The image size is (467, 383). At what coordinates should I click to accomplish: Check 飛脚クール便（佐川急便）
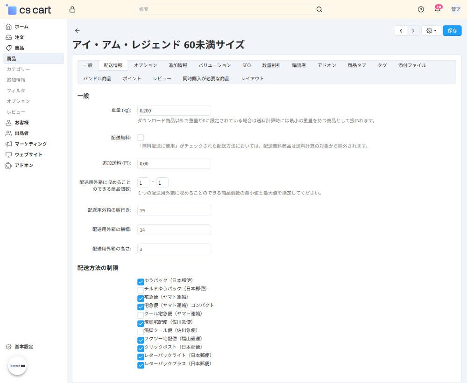pos(141,332)
